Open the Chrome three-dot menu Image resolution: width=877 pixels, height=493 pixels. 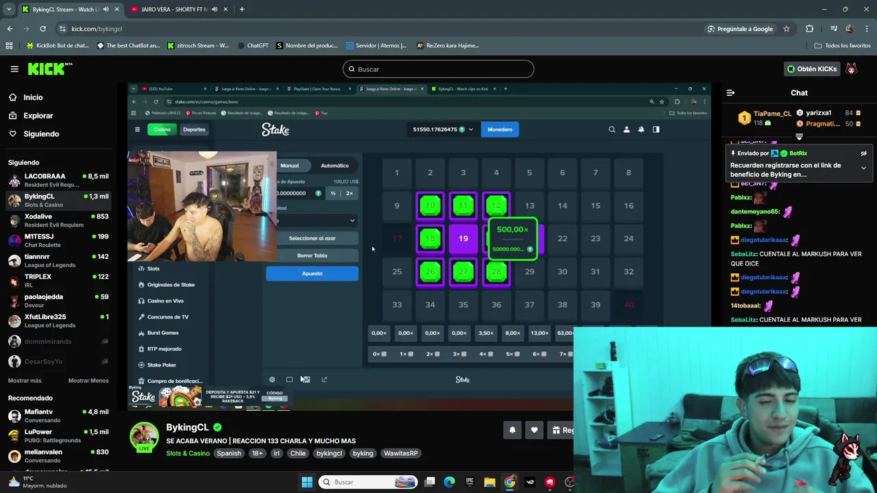tap(867, 29)
